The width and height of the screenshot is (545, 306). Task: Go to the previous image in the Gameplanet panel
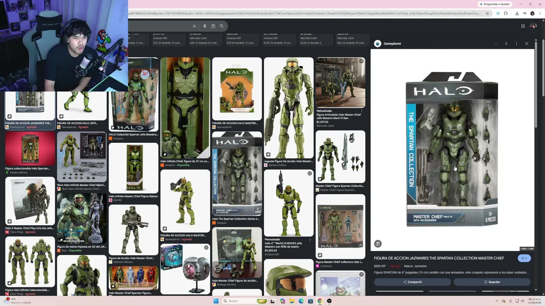tap(496, 43)
